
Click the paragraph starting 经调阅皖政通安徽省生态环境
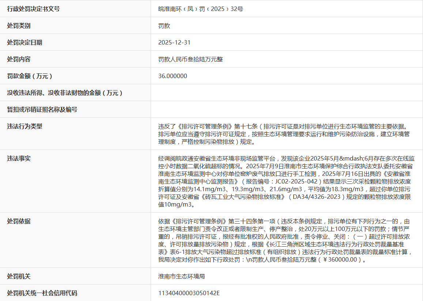point(286,181)
